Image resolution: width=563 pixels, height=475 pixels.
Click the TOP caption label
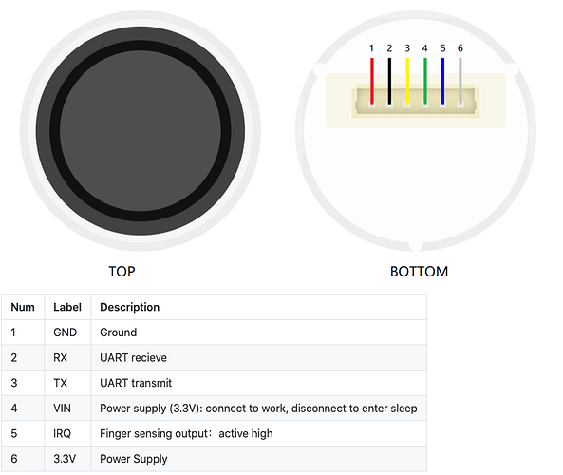click(x=122, y=272)
